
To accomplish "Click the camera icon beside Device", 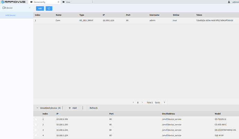I will (x=4, y=8).
